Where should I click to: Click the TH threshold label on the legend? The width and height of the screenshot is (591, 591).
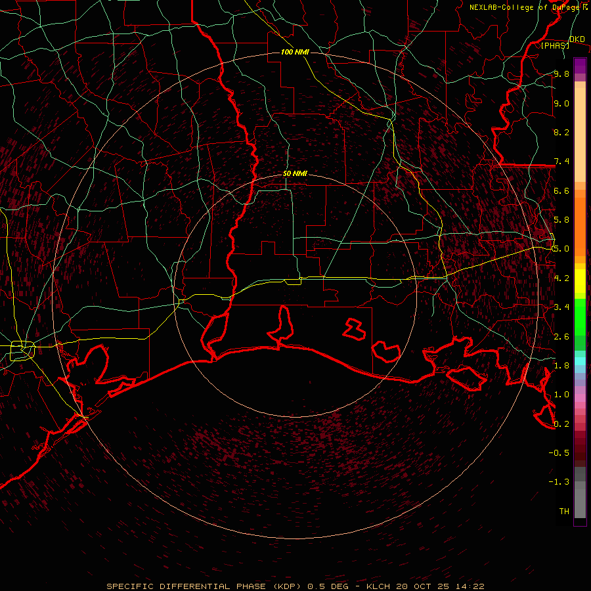point(564,512)
